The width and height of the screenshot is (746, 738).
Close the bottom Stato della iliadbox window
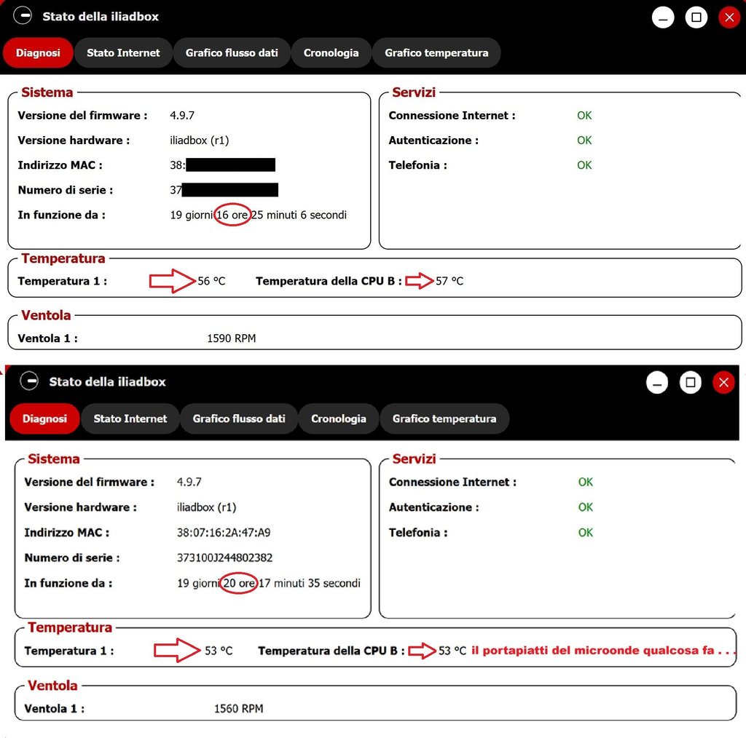pos(723,382)
